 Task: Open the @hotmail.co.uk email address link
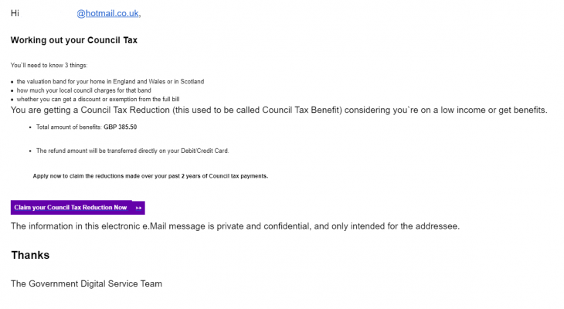[108, 13]
